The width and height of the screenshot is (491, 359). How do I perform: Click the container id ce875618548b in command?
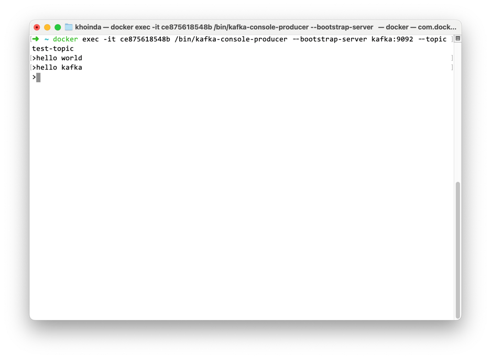(145, 39)
